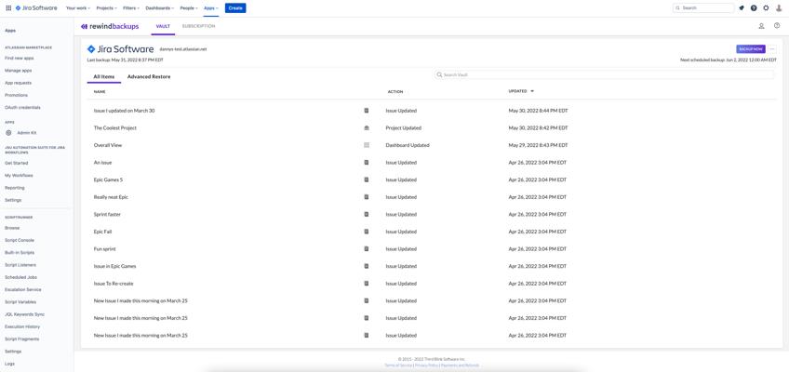The width and height of the screenshot is (789, 372).
Task: Open OAuth credentials in sidebar
Action: point(22,108)
